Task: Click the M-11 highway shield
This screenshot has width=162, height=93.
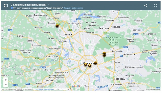Action: click(70, 30)
